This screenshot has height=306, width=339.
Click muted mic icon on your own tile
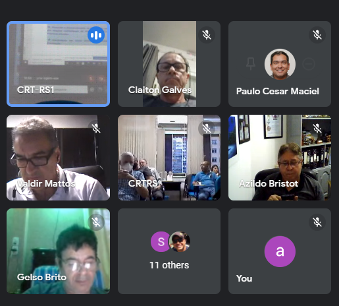pos(317,222)
